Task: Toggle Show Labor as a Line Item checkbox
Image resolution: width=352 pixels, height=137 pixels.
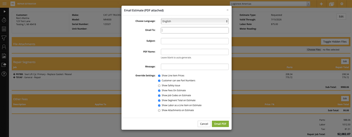Action: coord(159,105)
